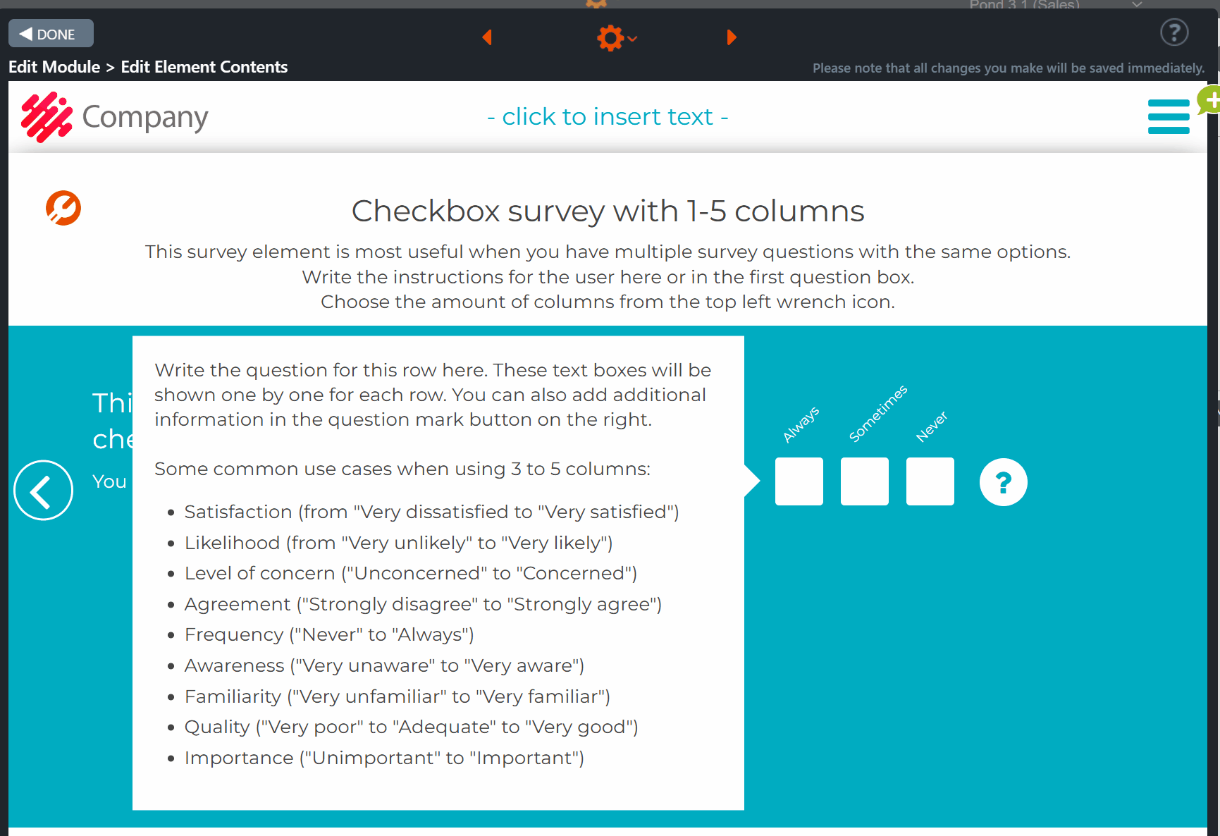Click the Familiarity bullet item

(398, 696)
